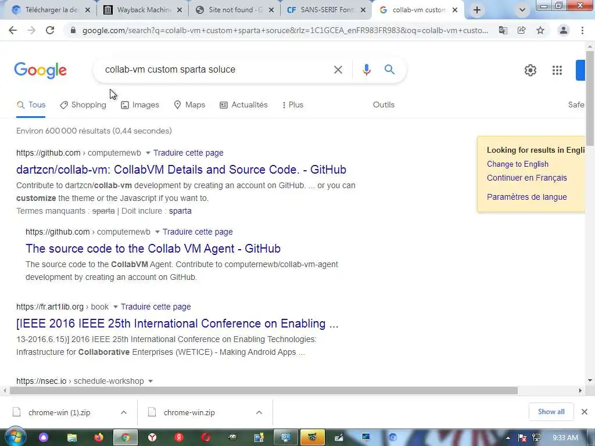Viewport: 595px width, 446px height.
Task: Select the Shopping search filter
Action: click(83, 105)
